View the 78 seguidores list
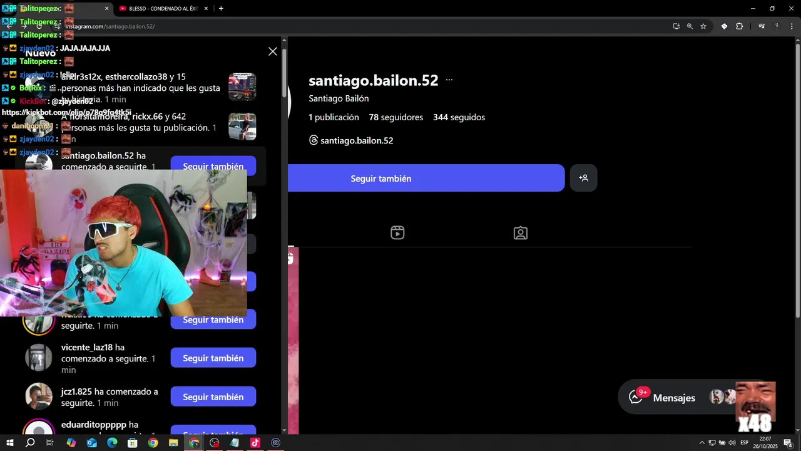The width and height of the screenshot is (801, 451). click(395, 117)
